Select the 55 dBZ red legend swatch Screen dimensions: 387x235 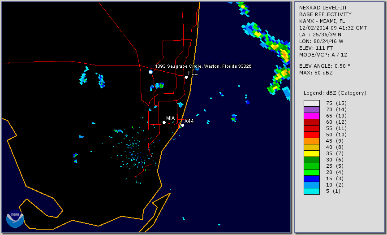pos(312,129)
